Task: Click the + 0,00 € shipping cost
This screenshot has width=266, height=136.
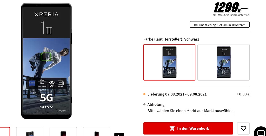Action: pos(243,94)
